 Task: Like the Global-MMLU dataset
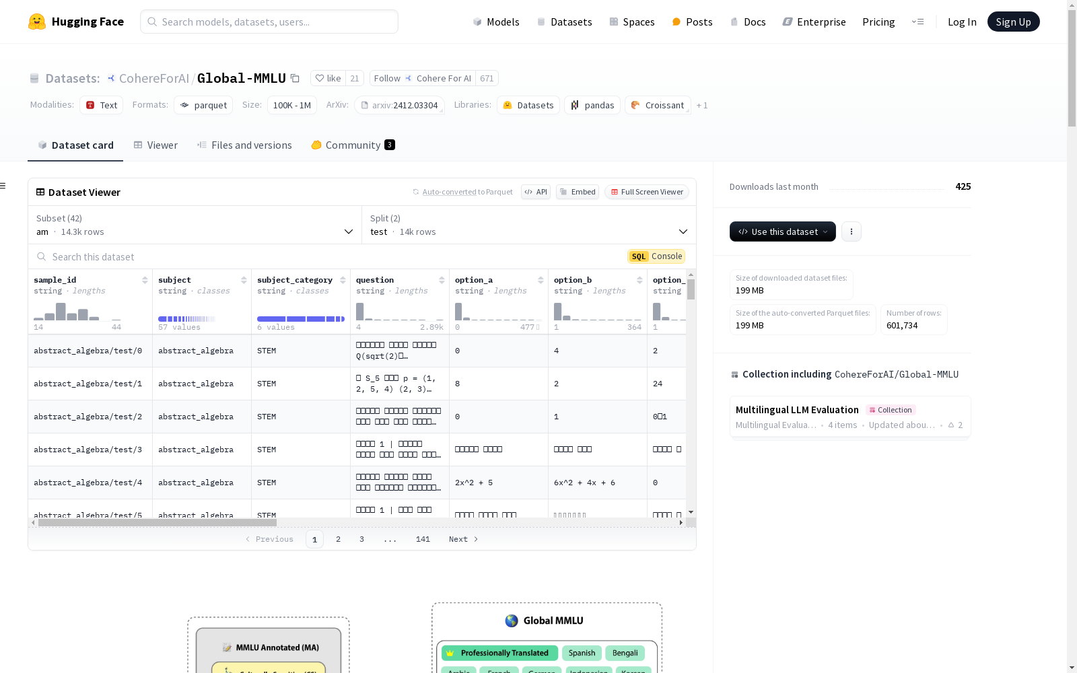point(328,78)
